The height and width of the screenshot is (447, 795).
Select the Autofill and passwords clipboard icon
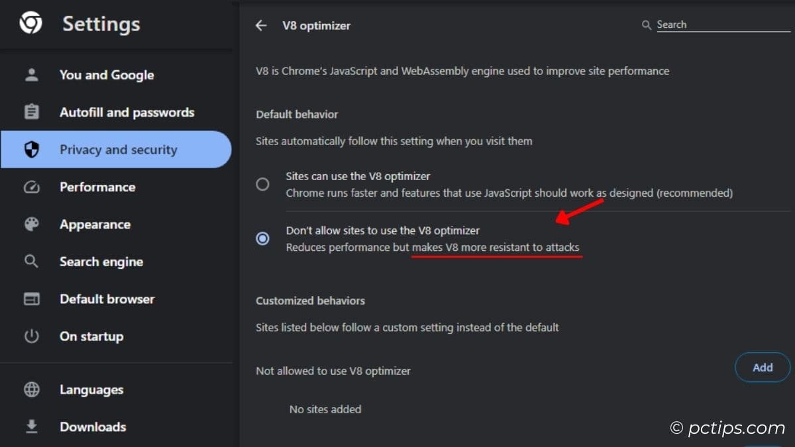[31, 112]
